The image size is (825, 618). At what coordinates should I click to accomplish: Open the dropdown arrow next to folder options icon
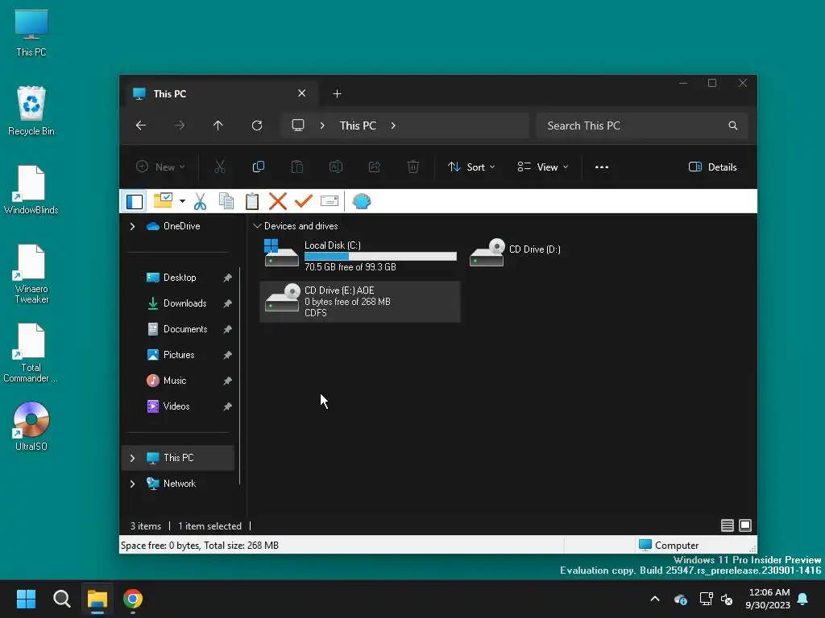click(x=182, y=201)
